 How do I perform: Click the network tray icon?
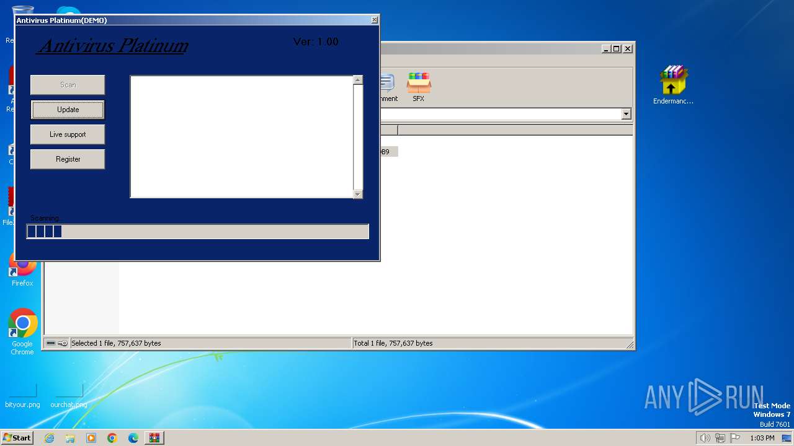point(720,438)
